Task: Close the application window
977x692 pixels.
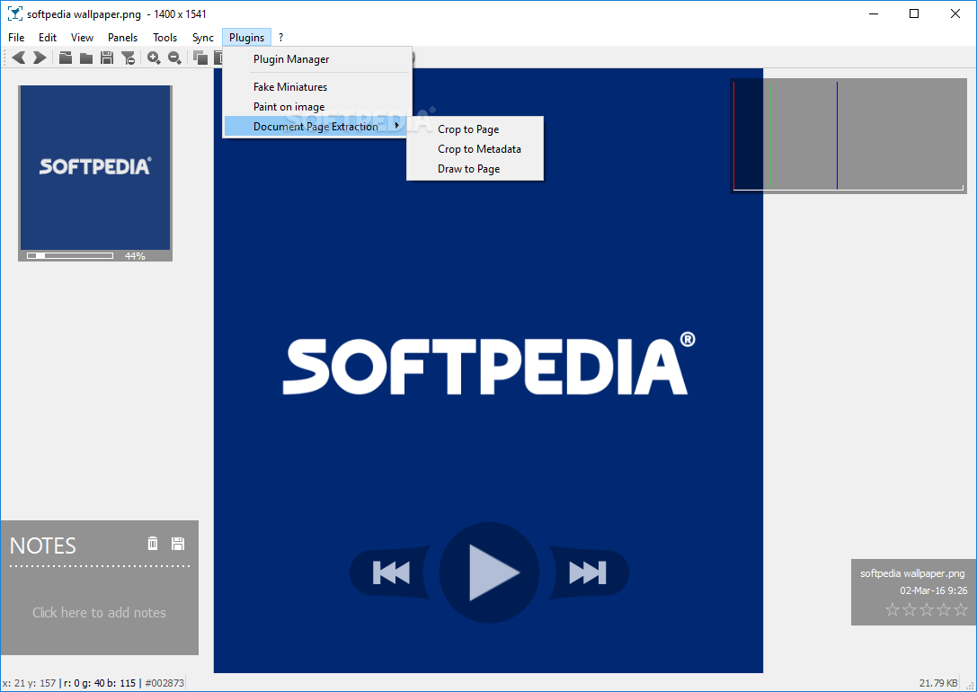Action: tap(955, 13)
